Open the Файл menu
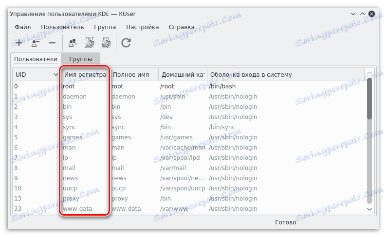Image resolution: width=387 pixels, height=237 pixels. pyautogui.click(x=23, y=27)
